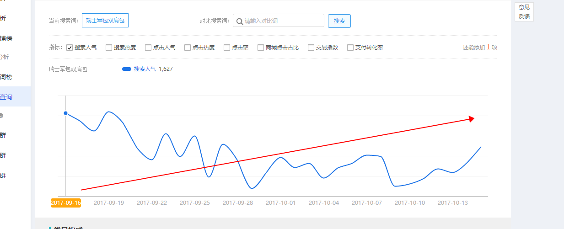The height and width of the screenshot is (229, 564).
Task: Click the highlighted 2017-09-16 date label
Action: point(66,203)
